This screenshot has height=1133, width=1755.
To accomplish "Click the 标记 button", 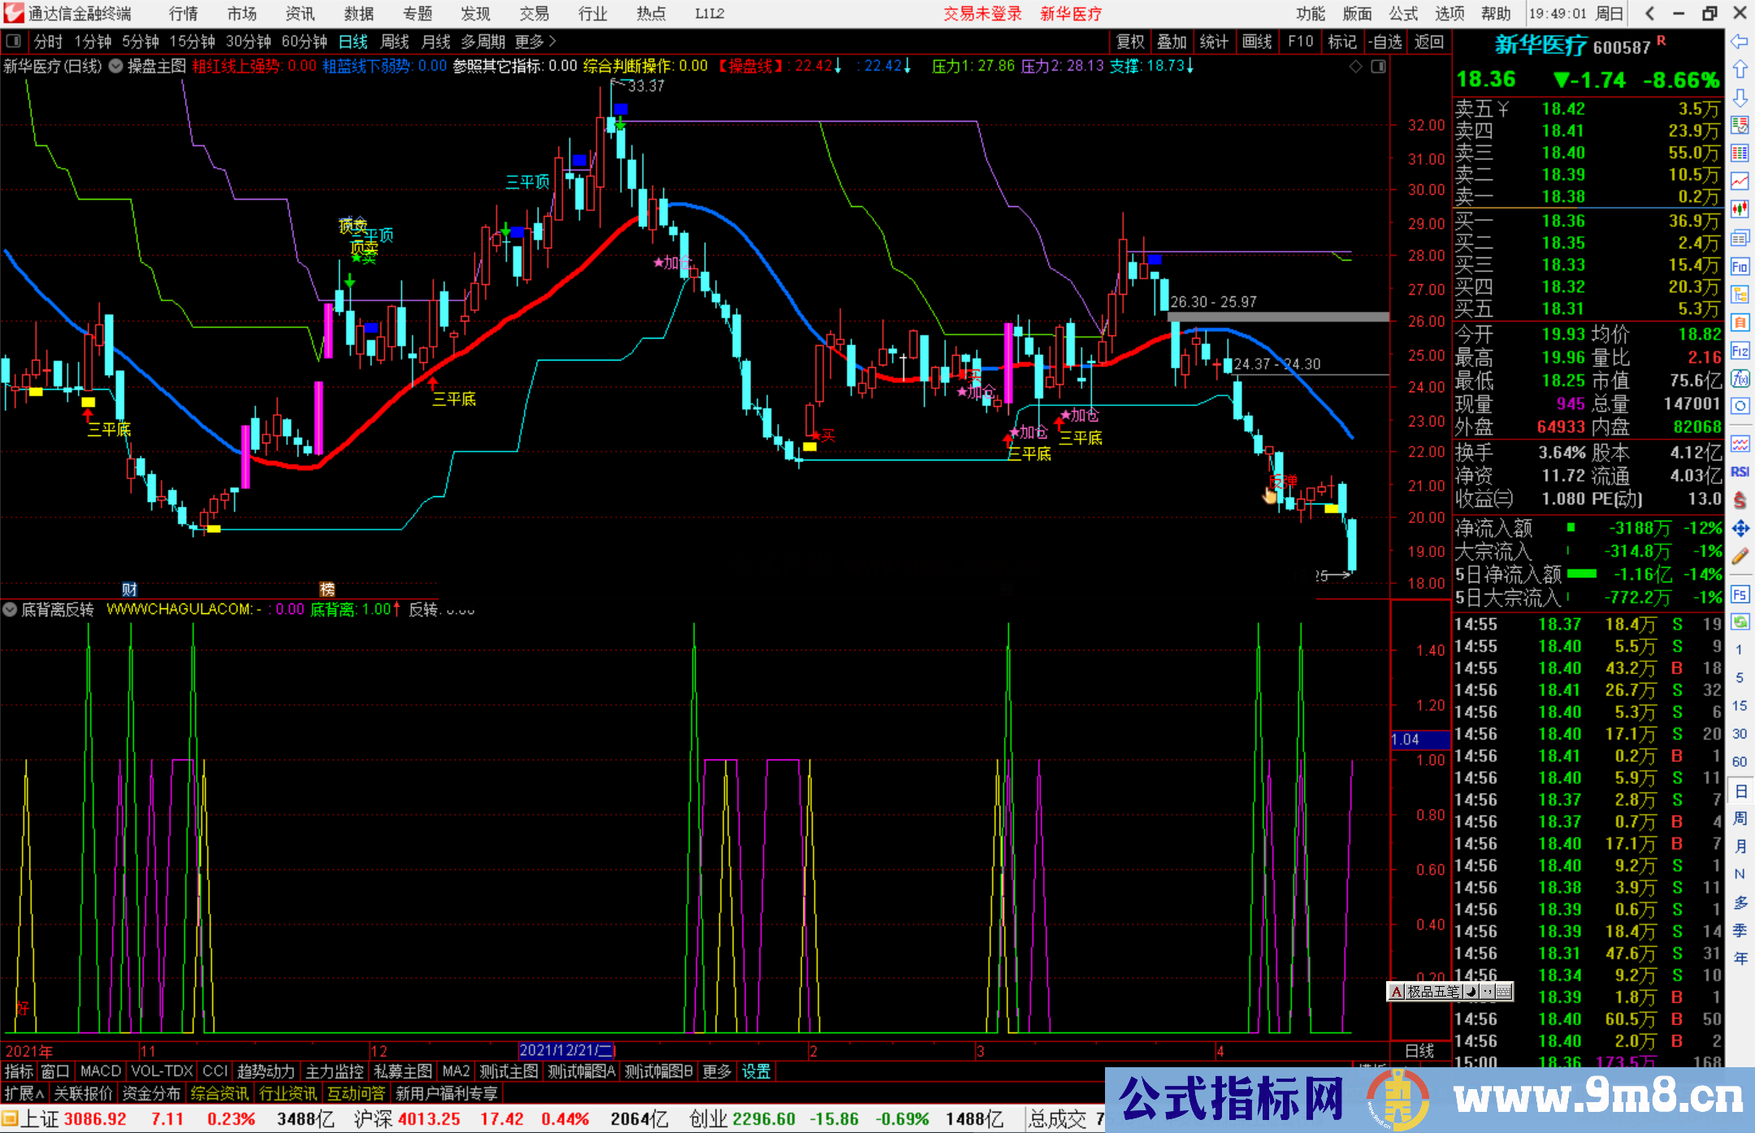I will pos(1342,41).
